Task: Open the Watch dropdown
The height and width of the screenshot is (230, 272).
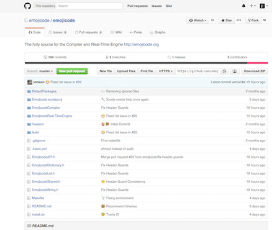Action: pyautogui.click(x=197, y=21)
